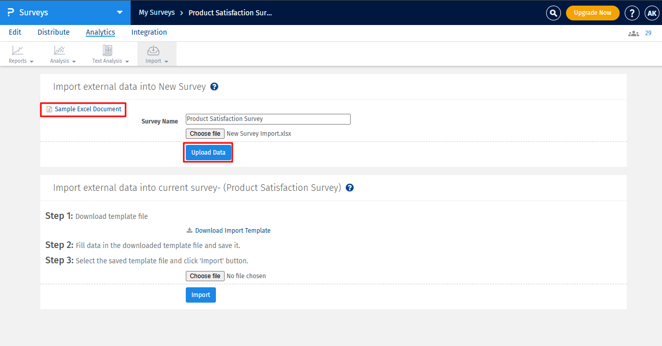Click the Download Import Template link
Image resolution: width=662 pixels, height=346 pixels.
233,231
